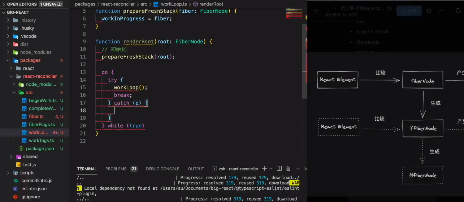Click solid React Element diagram box
This screenshot has width=464, height=202.
click(x=338, y=80)
